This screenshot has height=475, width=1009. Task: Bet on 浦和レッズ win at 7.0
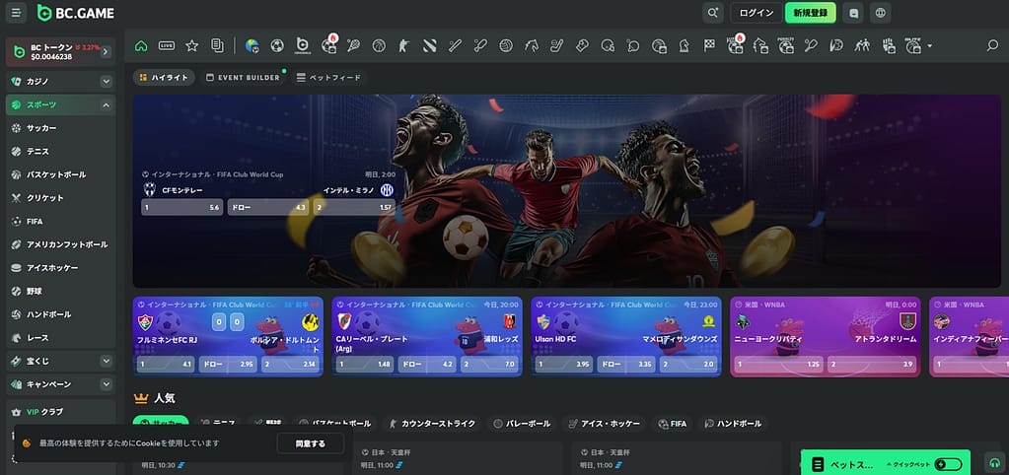tap(489, 365)
